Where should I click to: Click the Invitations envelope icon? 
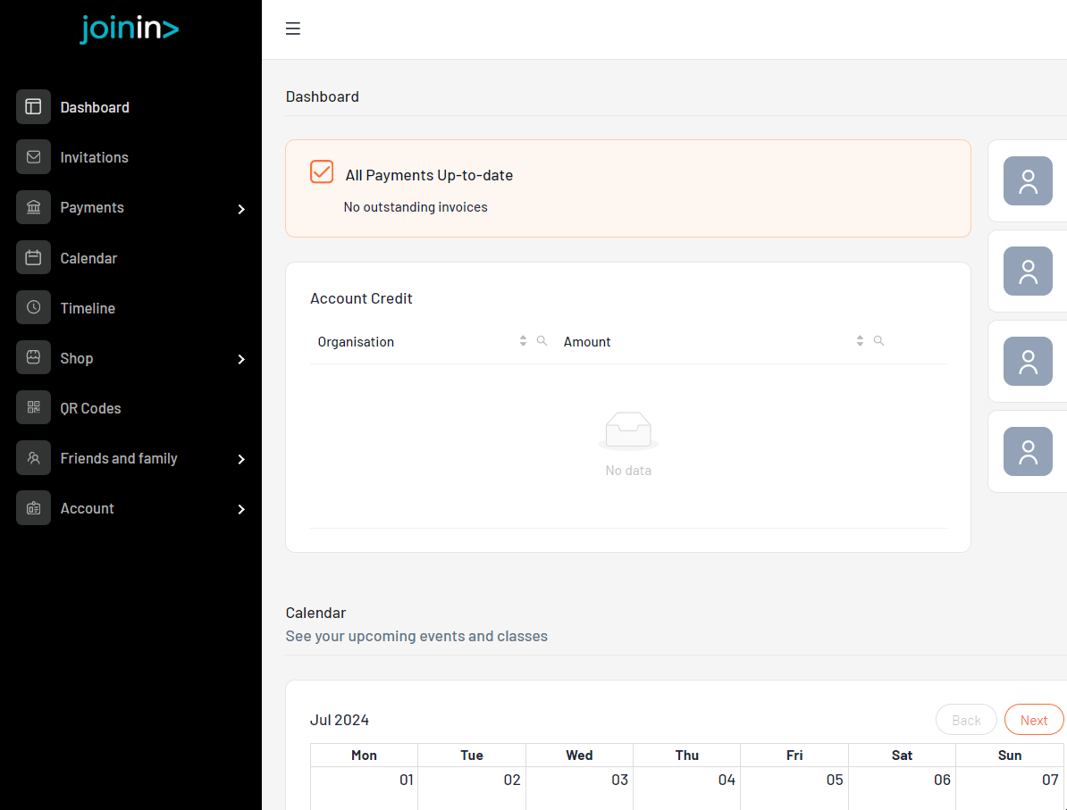33,157
